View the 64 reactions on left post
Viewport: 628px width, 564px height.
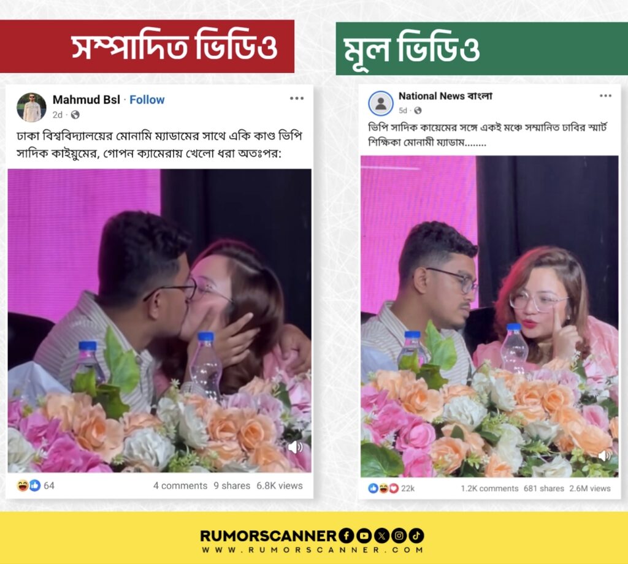pyautogui.click(x=36, y=486)
